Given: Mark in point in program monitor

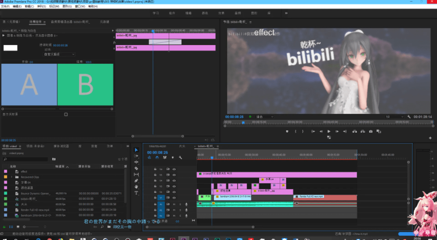Looking at the screenshot, I should click(x=296, y=131).
